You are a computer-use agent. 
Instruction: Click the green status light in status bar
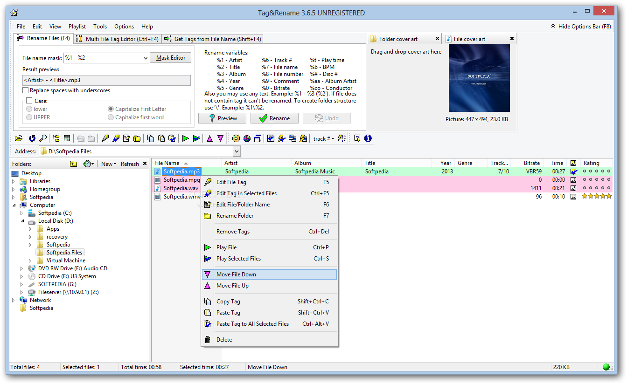tap(606, 367)
